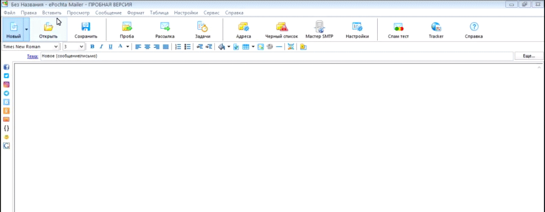Toggle underline formatting
Image resolution: width=545 pixels, height=212 pixels.
tap(110, 46)
